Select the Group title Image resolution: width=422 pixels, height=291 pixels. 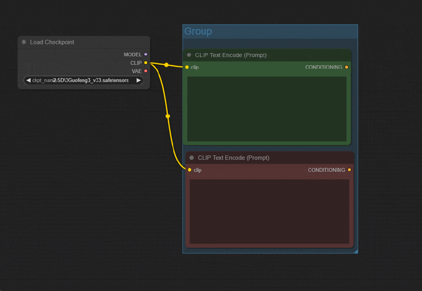pyautogui.click(x=198, y=31)
